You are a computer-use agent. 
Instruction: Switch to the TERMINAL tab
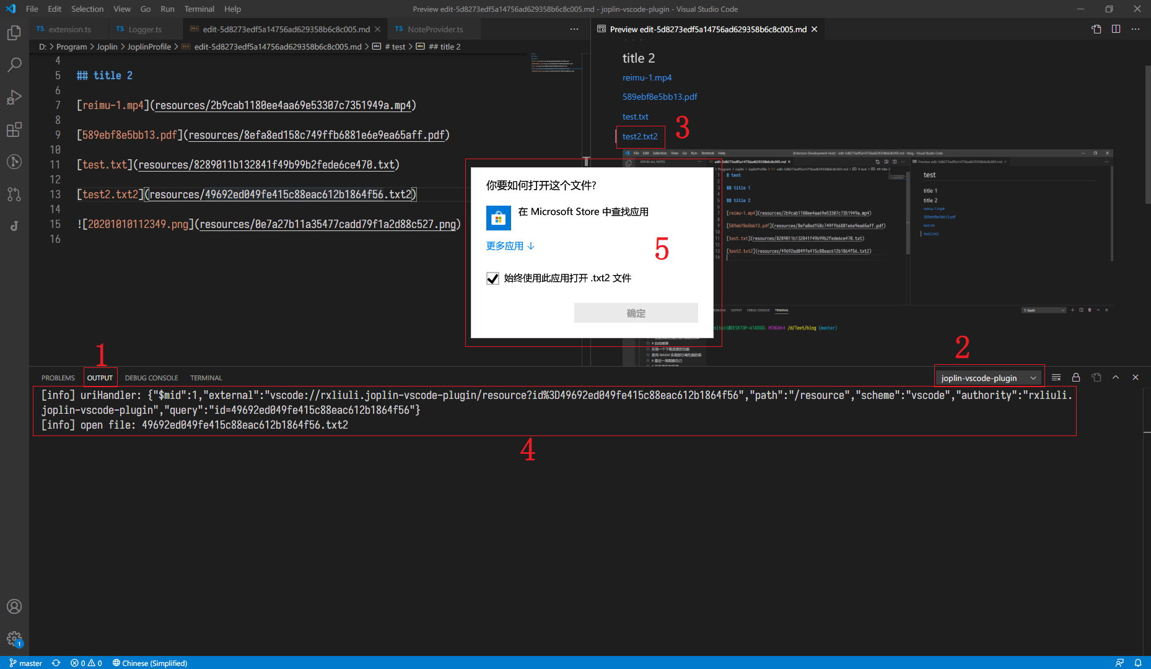[206, 378]
